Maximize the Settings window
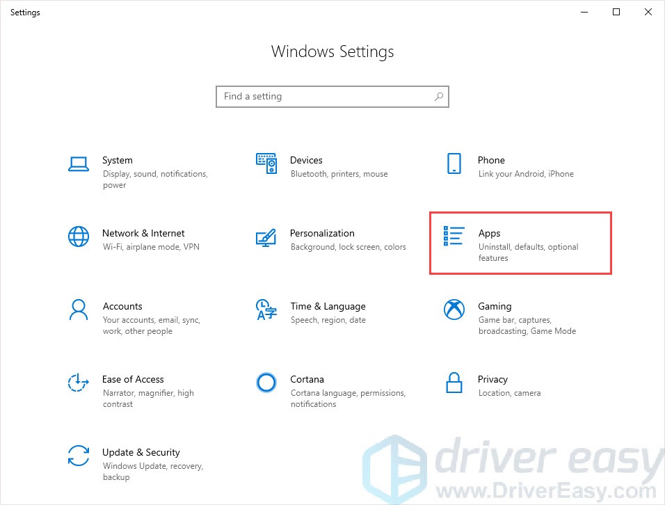Image resolution: width=665 pixels, height=505 pixels. (x=616, y=12)
